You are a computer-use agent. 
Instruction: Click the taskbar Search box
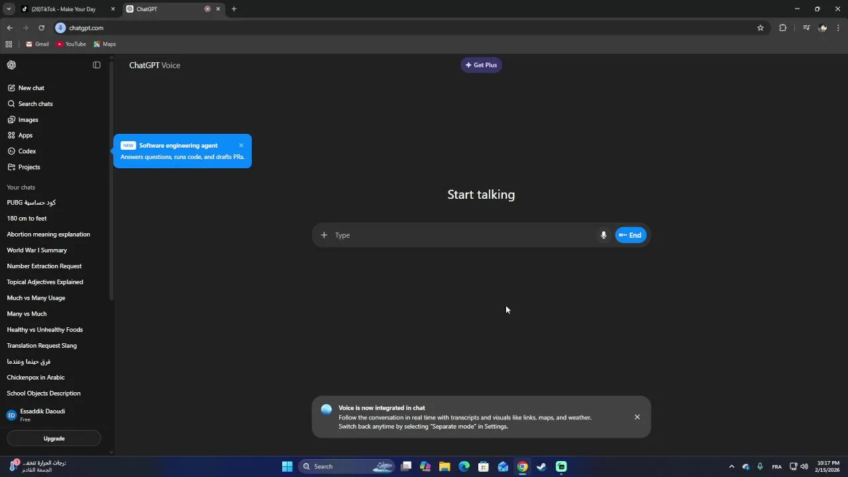tap(347, 466)
